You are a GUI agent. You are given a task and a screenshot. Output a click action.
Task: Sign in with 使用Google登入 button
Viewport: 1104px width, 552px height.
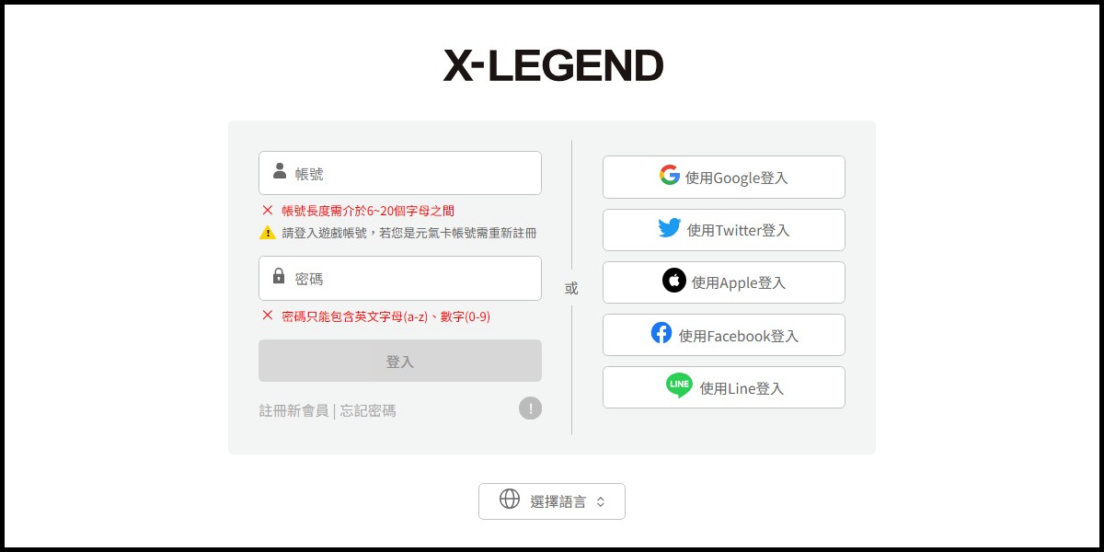(x=724, y=177)
